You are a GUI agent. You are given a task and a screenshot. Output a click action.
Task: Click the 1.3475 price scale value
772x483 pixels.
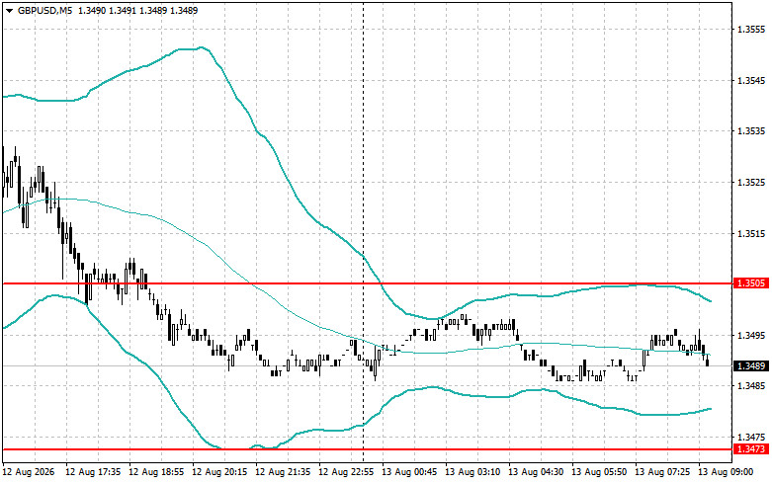coord(751,438)
